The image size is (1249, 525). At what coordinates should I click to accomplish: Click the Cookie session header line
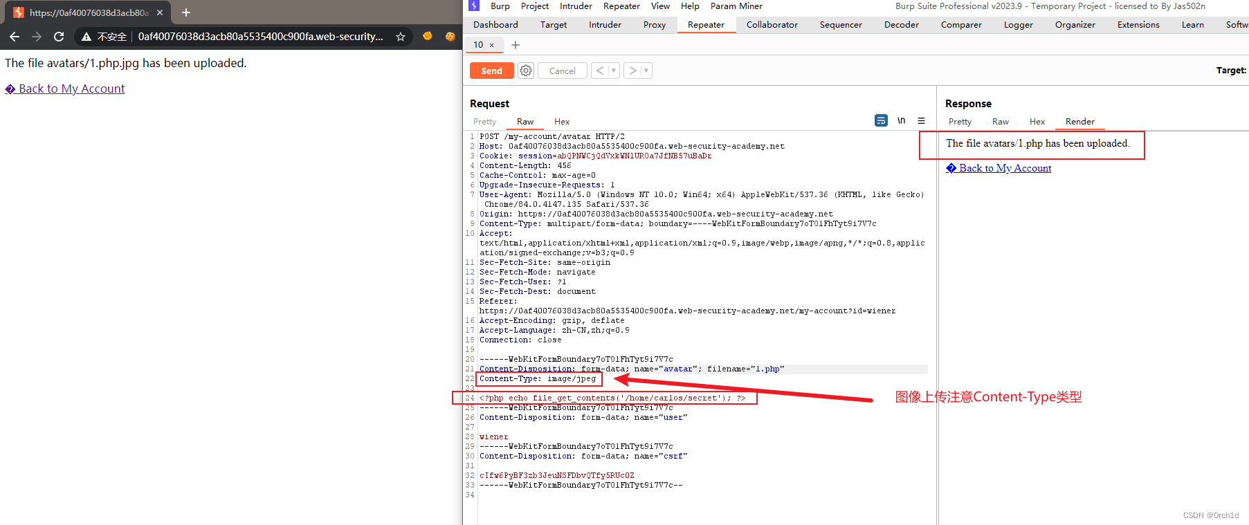click(595, 156)
